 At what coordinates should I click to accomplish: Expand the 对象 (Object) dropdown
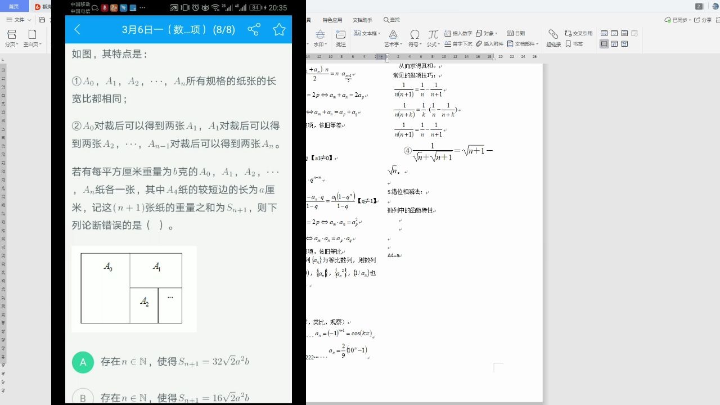click(488, 33)
